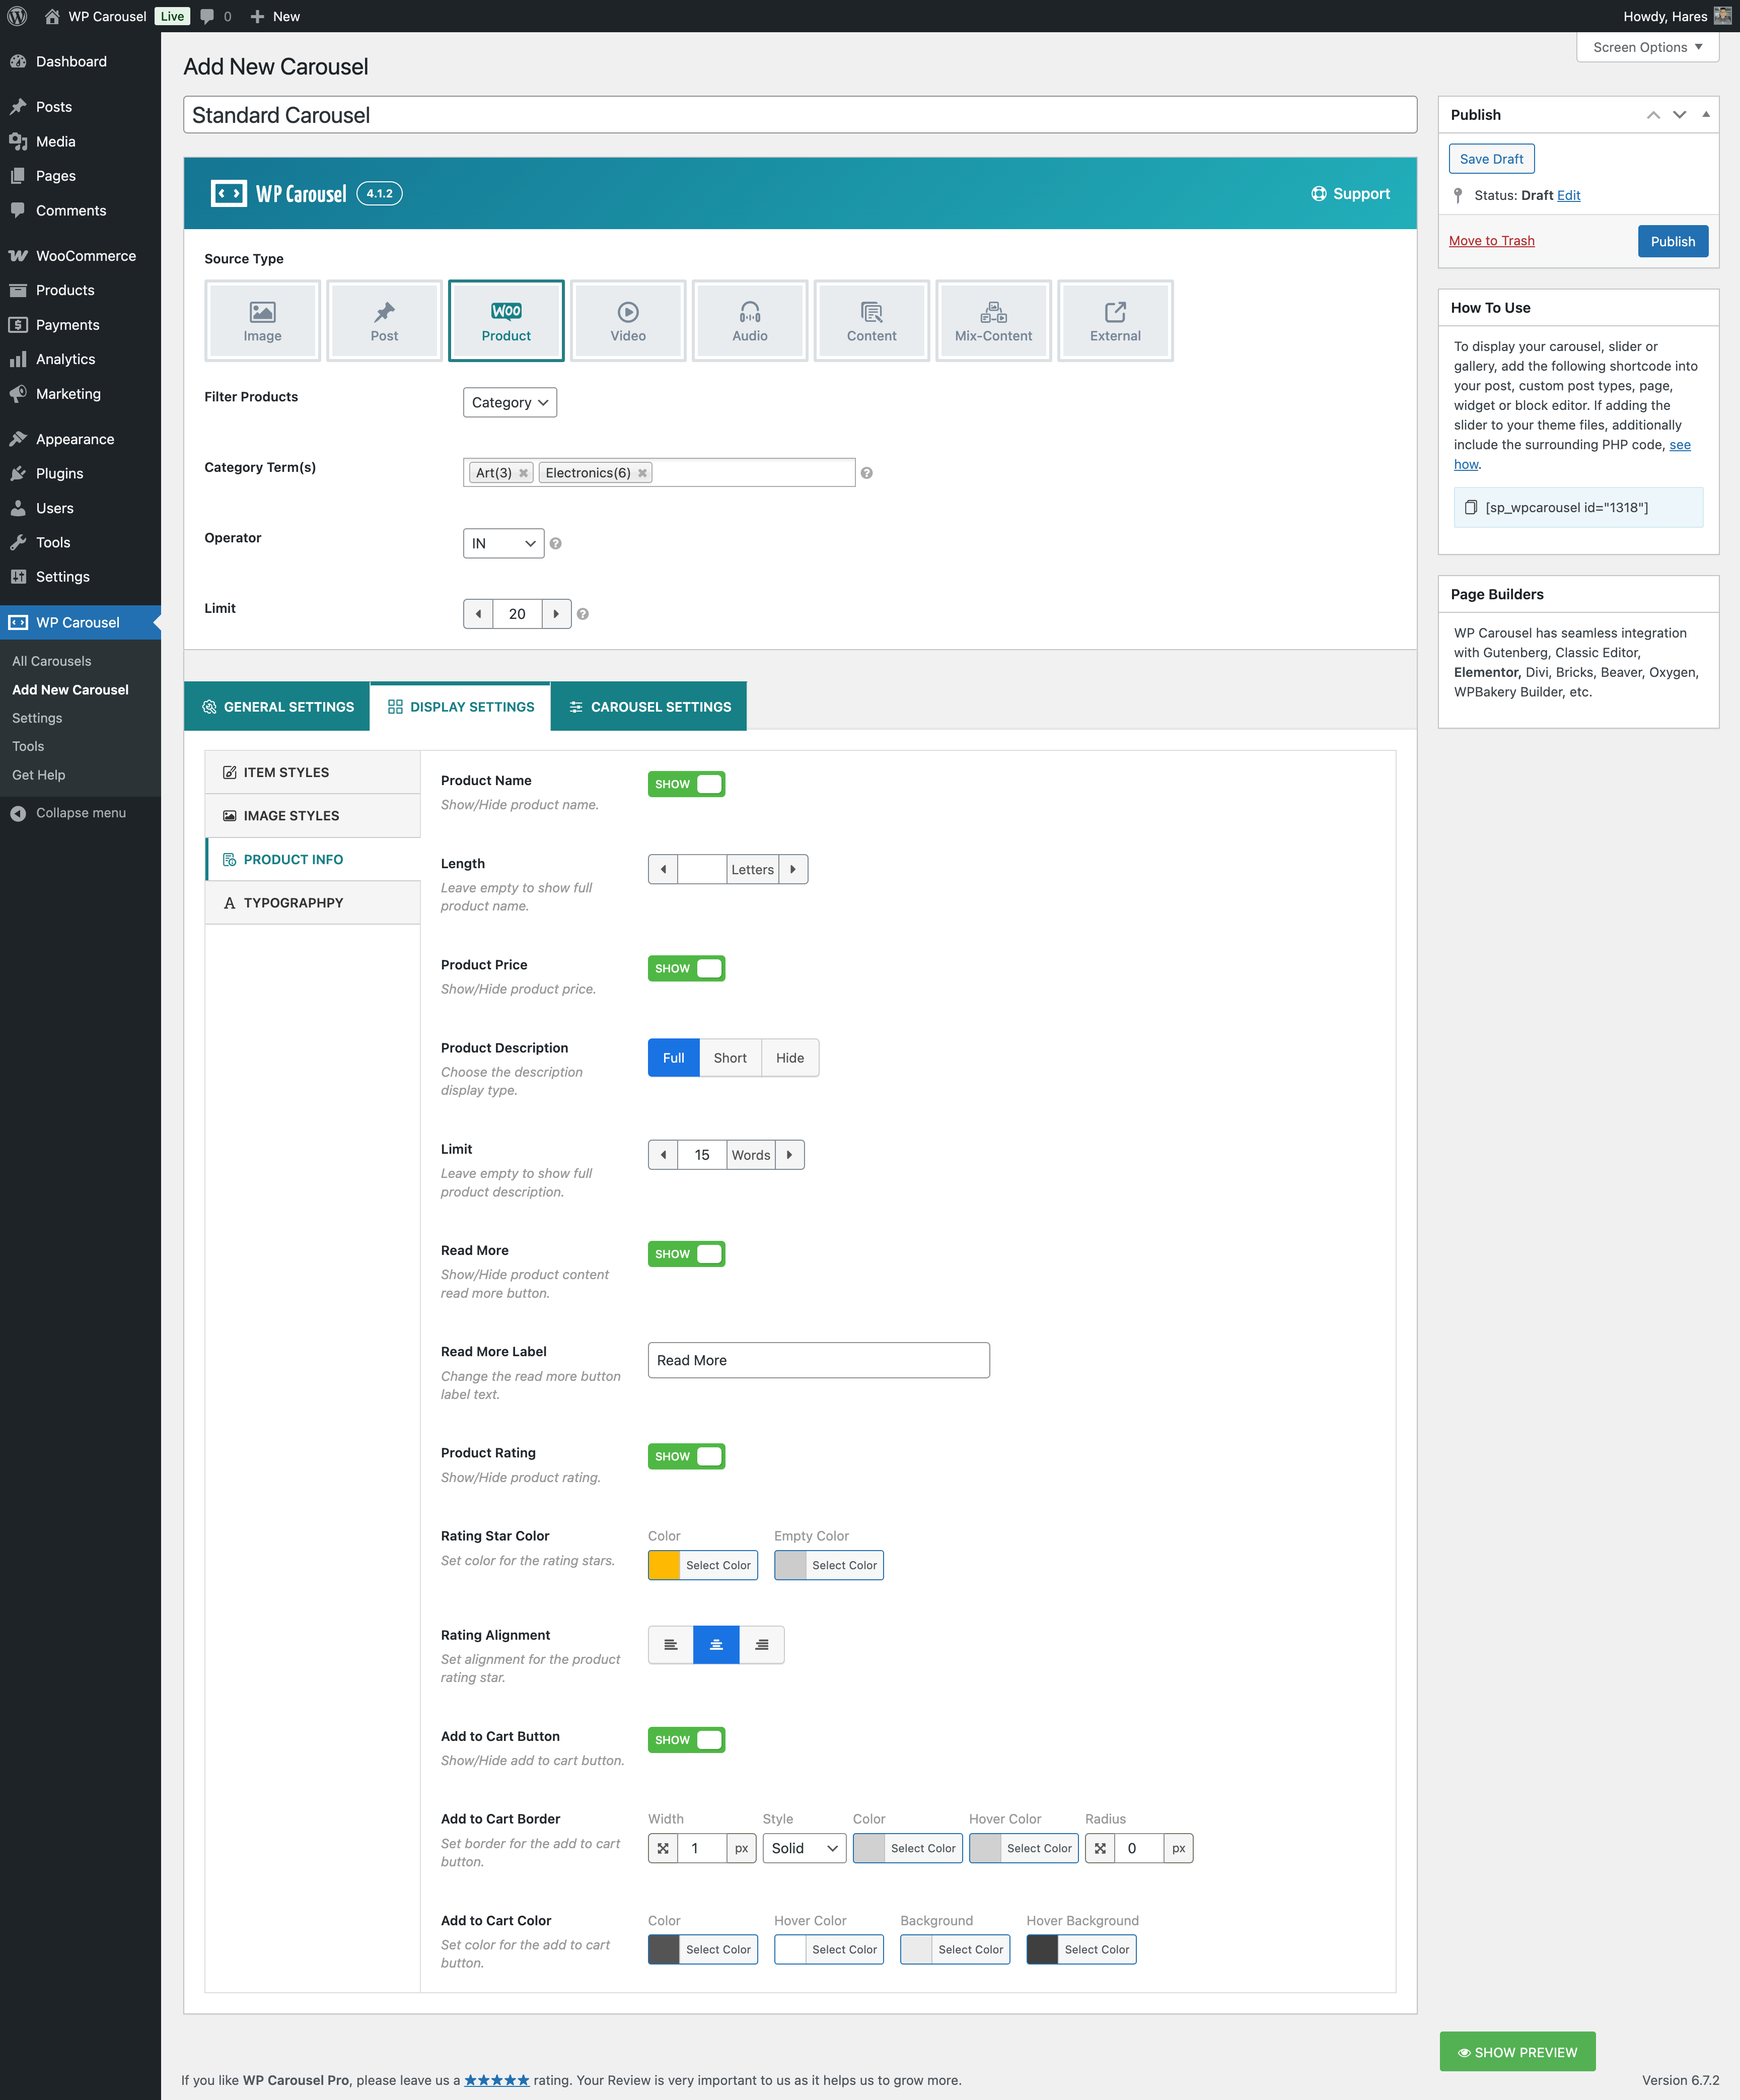This screenshot has height=2100, width=1740.
Task: Click the Save Draft button
Action: click(x=1491, y=159)
